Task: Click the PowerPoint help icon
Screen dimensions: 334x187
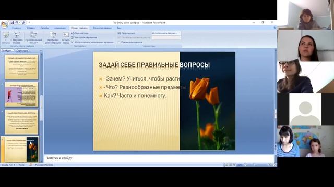Action: coord(275,28)
